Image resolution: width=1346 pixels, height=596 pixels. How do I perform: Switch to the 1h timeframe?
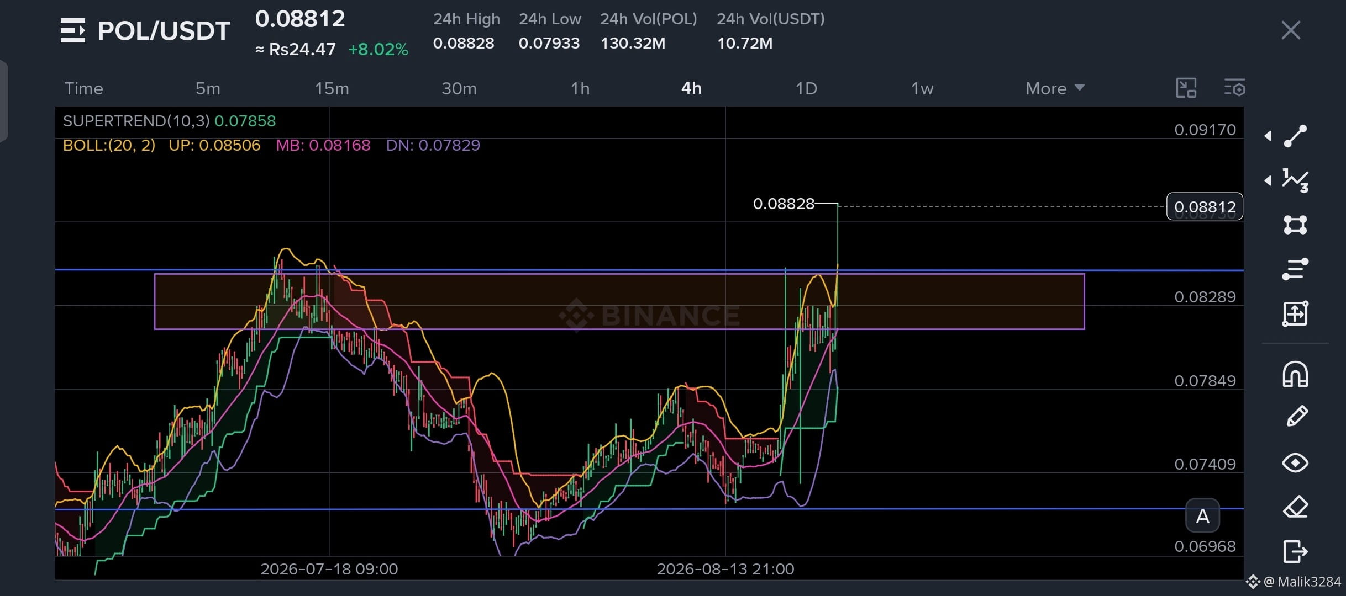point(580,88)
